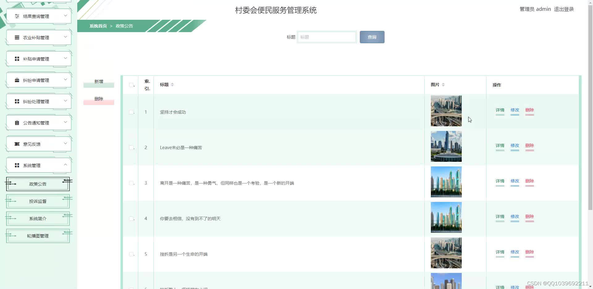Click 删除 in table row 3
Image resolution: width=593 pixels, height=289 pixels.
pos(529,181)
